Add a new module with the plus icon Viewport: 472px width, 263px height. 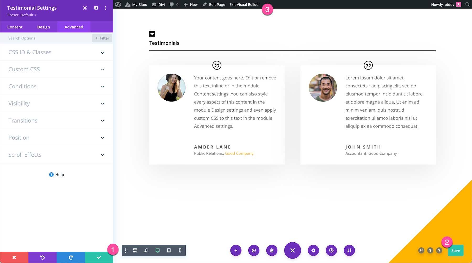click(x=236, y=250)
